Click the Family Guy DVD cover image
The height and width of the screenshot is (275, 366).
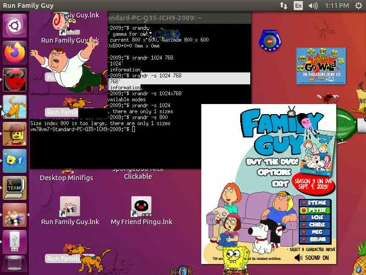[318, 154]
